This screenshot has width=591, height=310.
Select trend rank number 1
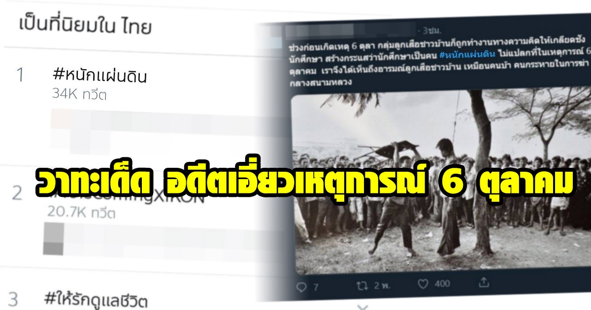(x=20, y=75)
